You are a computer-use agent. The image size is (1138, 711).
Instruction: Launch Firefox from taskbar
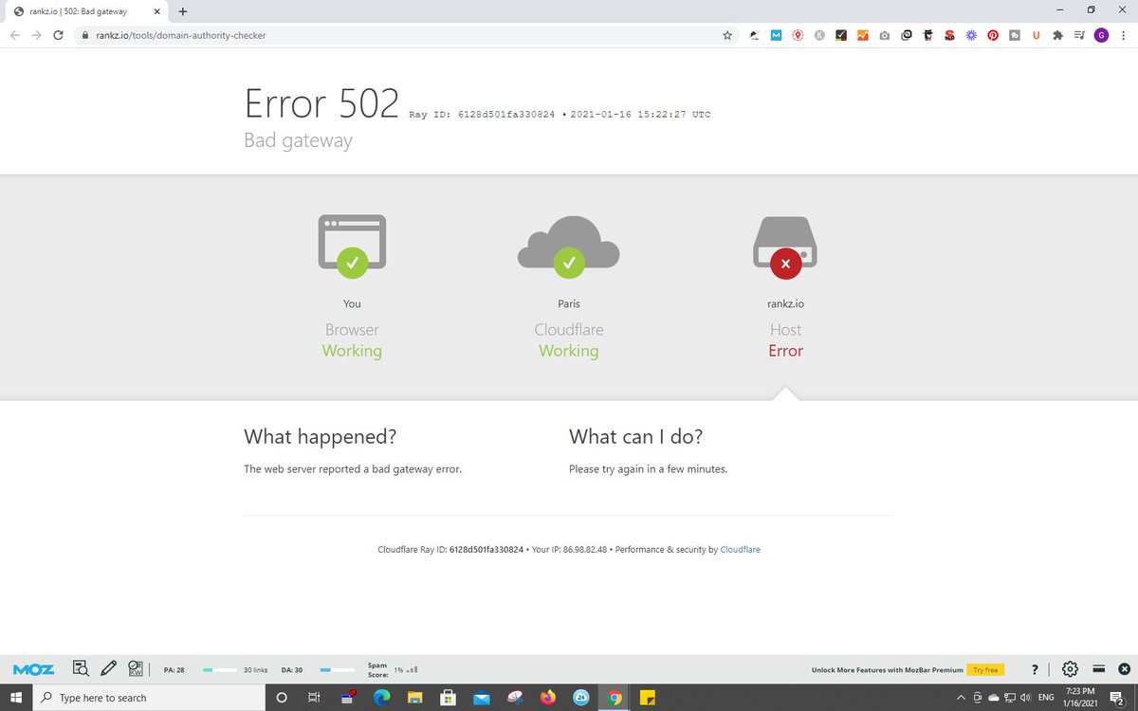(548, 698)
